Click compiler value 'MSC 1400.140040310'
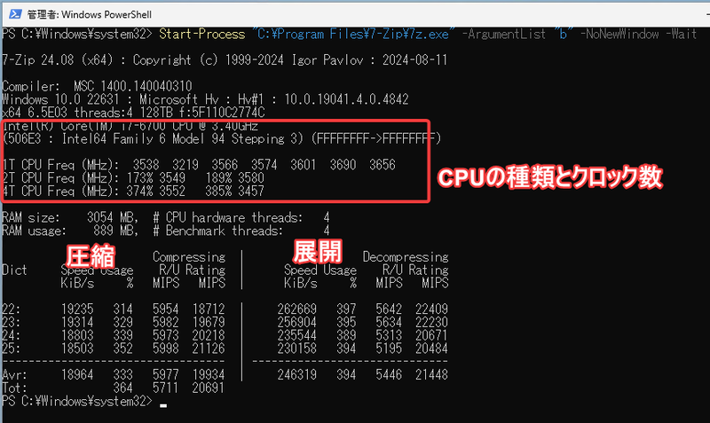Screen dimensions: 710x423 tap(132, 86)
